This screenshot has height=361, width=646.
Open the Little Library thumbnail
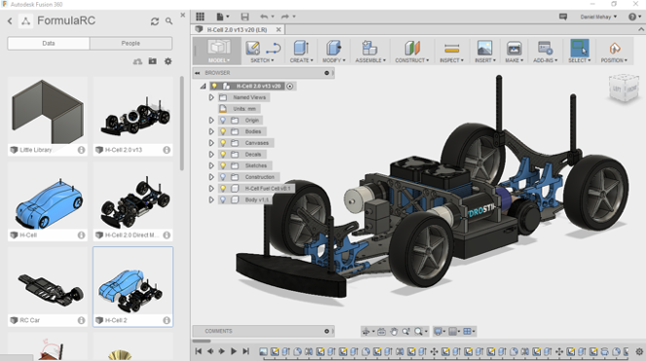(48, 111)
